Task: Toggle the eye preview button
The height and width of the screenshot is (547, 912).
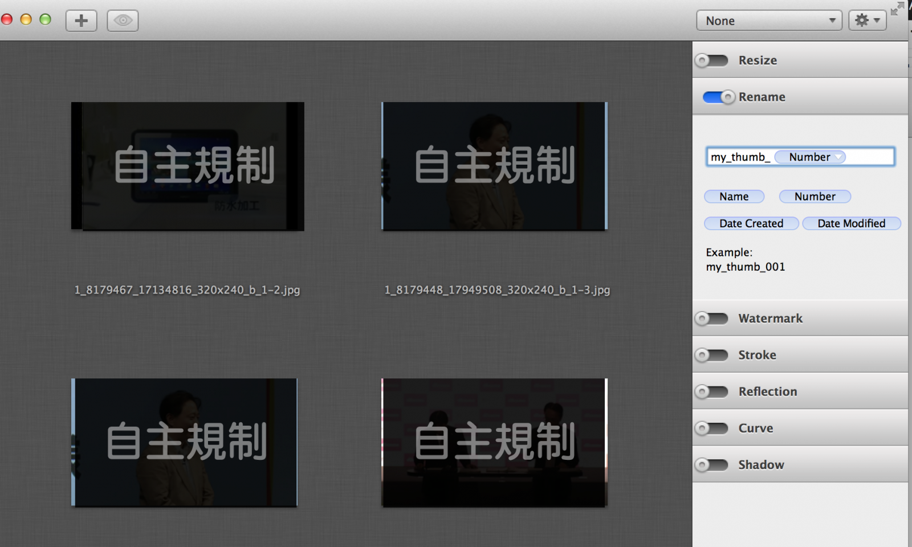Action: [x=123, y=21]
